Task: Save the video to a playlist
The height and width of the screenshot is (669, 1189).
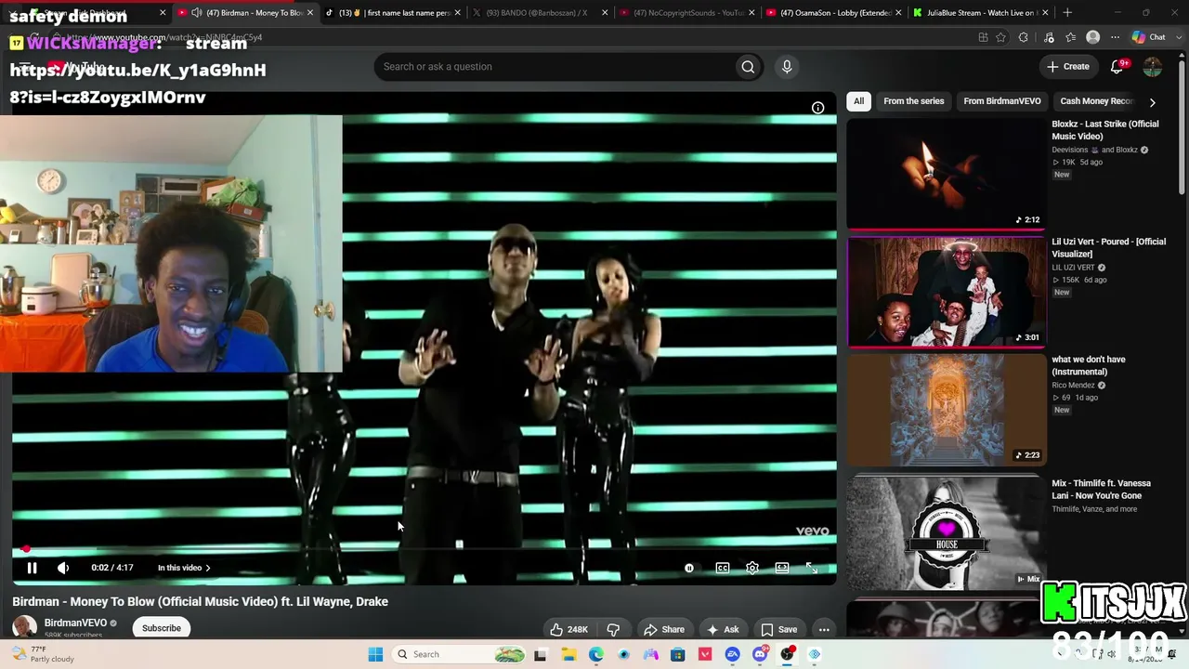Action: 778,629
